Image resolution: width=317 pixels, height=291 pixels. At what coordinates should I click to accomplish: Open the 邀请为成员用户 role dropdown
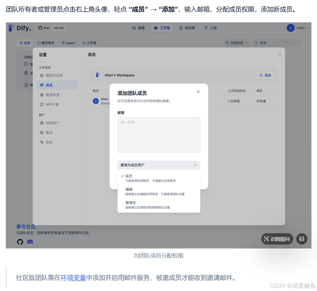tap(159, 165)
